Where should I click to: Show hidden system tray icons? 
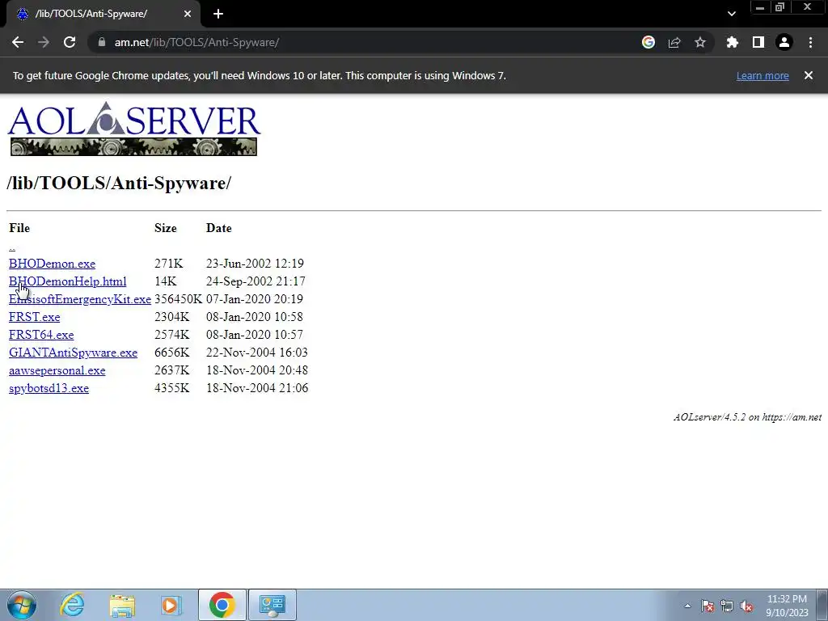[687, 606]
